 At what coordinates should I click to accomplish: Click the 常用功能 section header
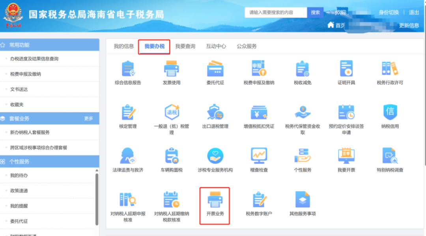[49, 45]
